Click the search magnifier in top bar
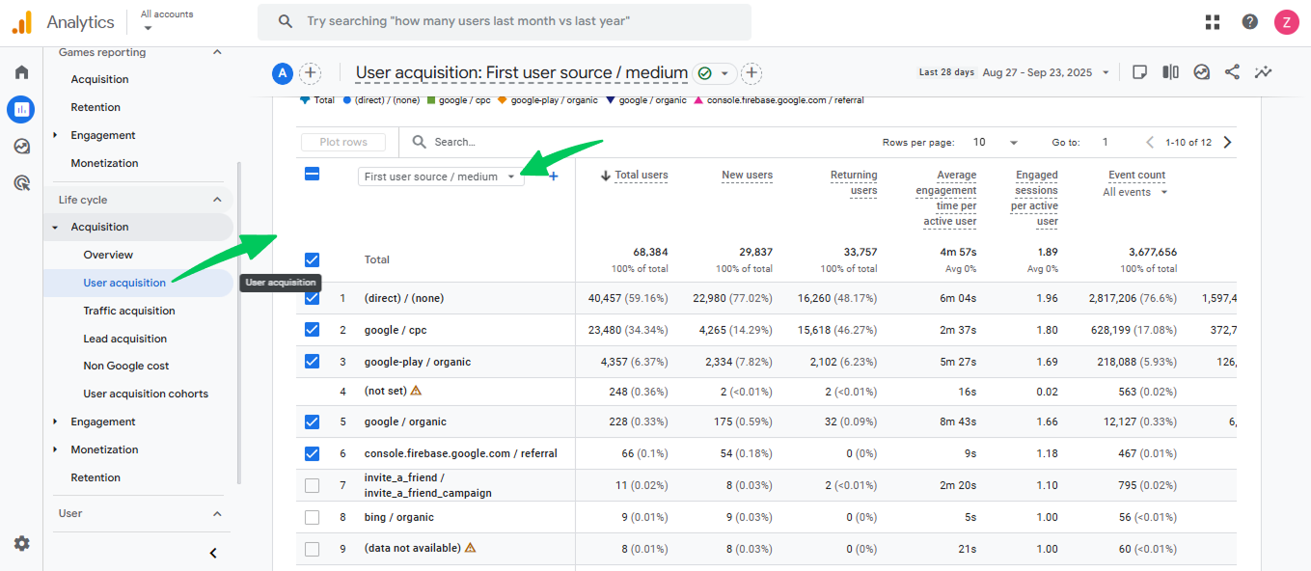The height and width of the screenshot is (571, 1311). click(x=285, y=21)
